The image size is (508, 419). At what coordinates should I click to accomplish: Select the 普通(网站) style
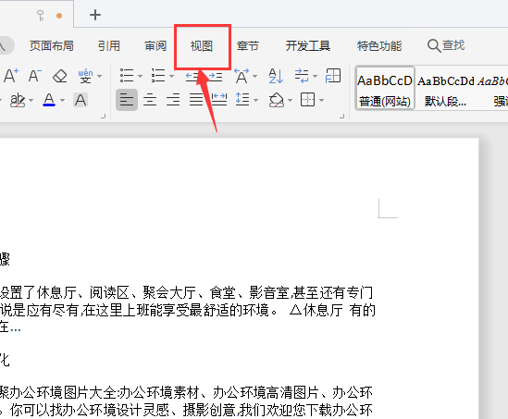385,88
